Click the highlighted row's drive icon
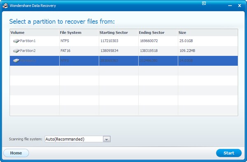Viewport: 247px width, 162px height. point(16,61)
